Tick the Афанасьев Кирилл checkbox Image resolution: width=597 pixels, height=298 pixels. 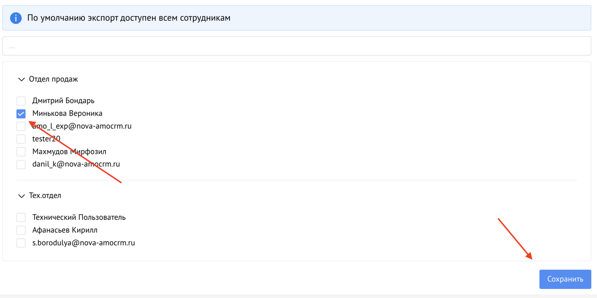click(x=21, y=230)
